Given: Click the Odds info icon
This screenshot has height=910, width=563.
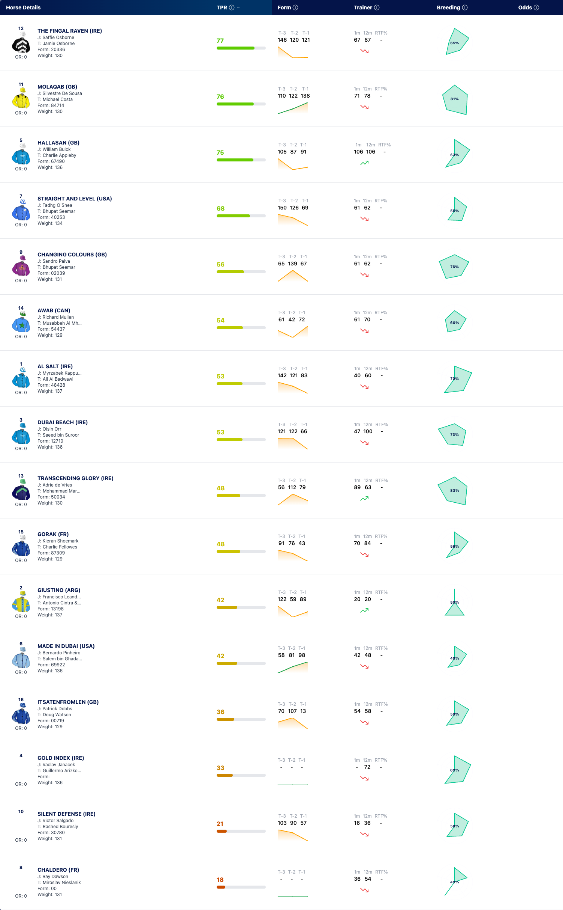Looking at the screenshot, I should coord(536,8).
